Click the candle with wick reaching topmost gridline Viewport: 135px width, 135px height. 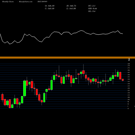coord(83,72)
